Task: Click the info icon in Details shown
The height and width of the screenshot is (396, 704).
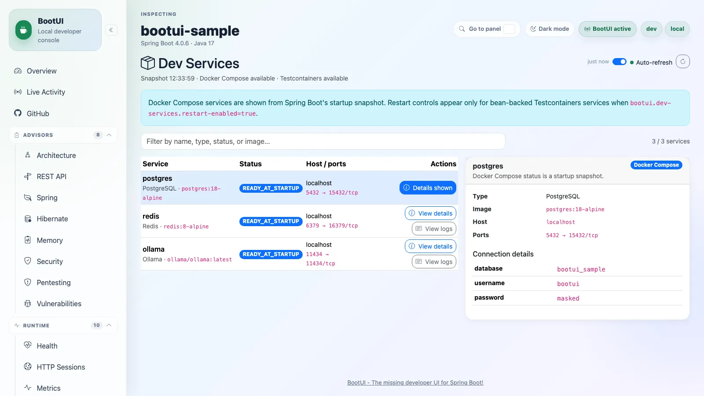Action: (407, 187)
